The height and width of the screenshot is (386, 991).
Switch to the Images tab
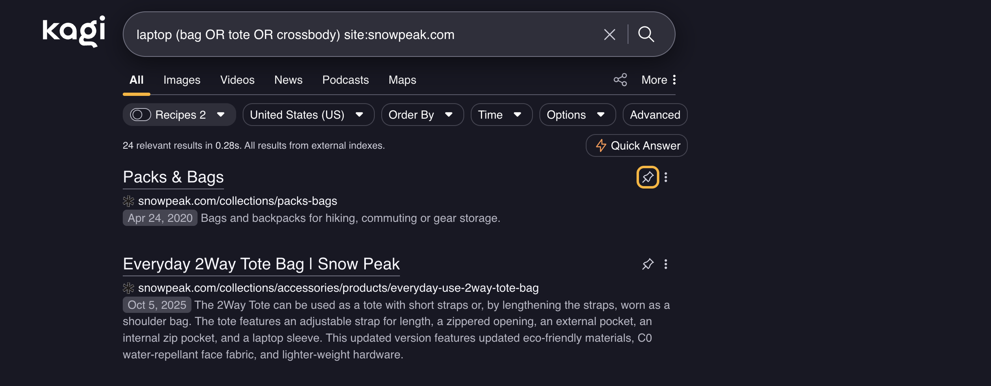click(x=182, y=80)
